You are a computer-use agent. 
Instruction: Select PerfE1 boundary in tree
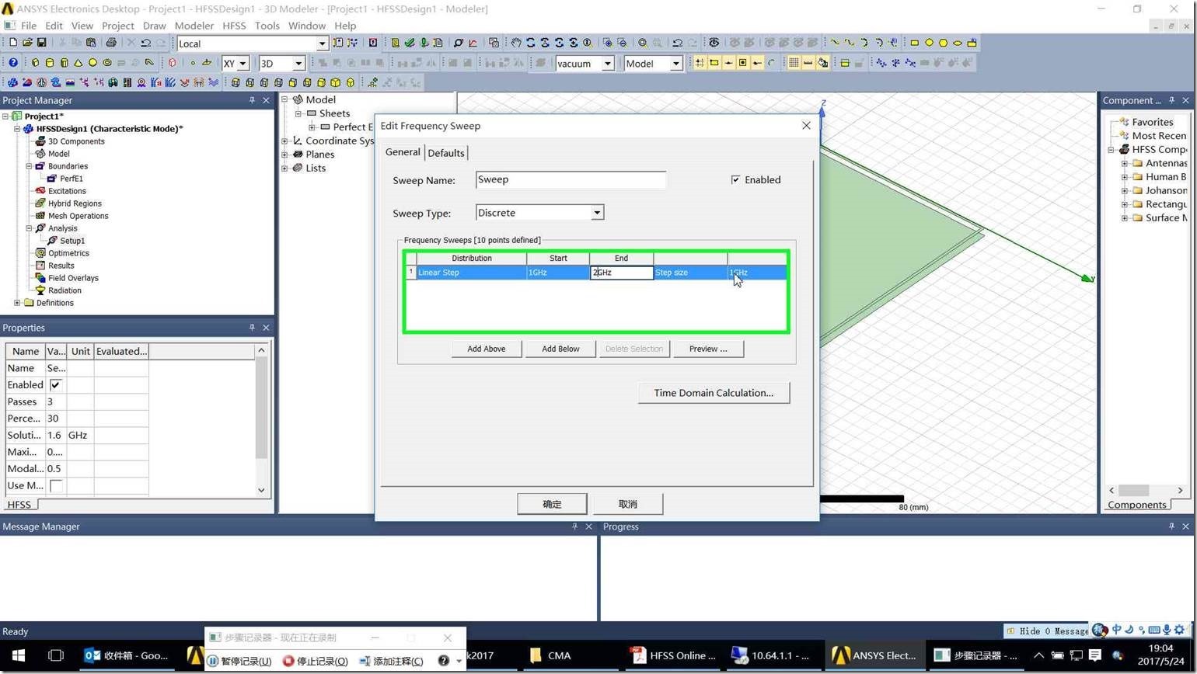[x=71, y=179]
